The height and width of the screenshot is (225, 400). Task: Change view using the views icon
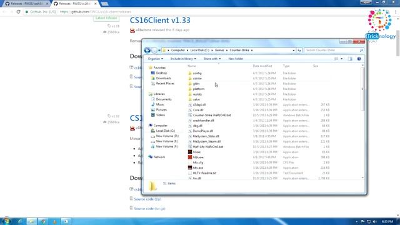tap(336, 59)
